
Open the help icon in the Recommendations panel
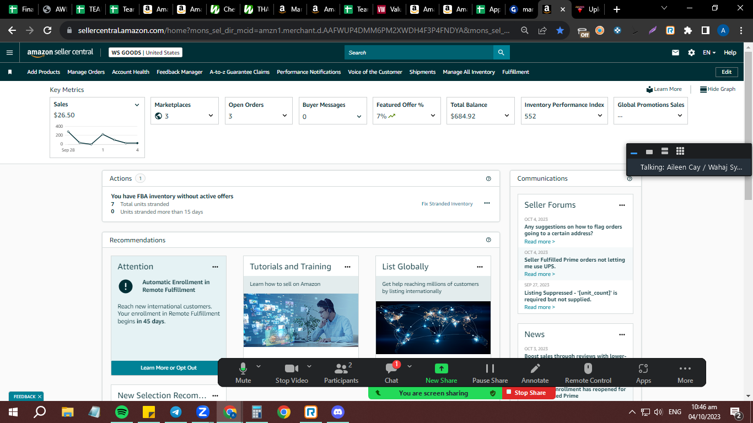pyautogui.click(x=488, y=240)
